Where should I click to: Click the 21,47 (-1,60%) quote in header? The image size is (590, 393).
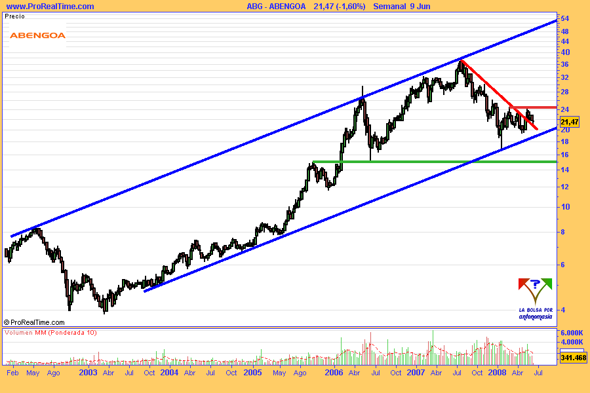[340, 7]
